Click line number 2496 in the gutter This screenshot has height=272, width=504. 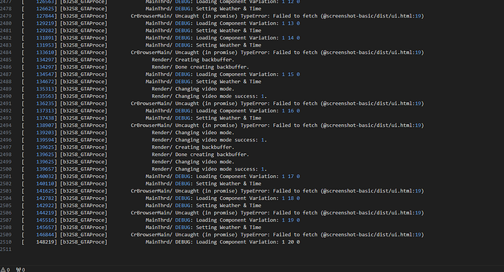(x=6, y=140)
